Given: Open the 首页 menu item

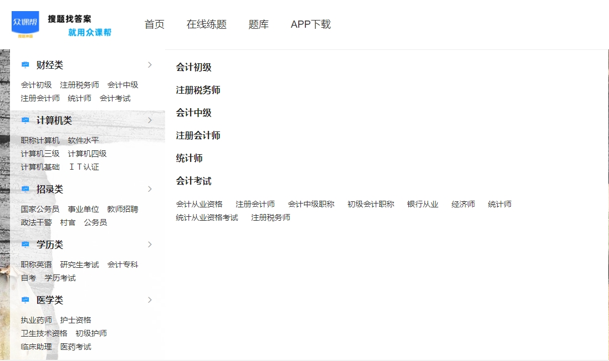Looking at the screenshot, I should point(154,24).
